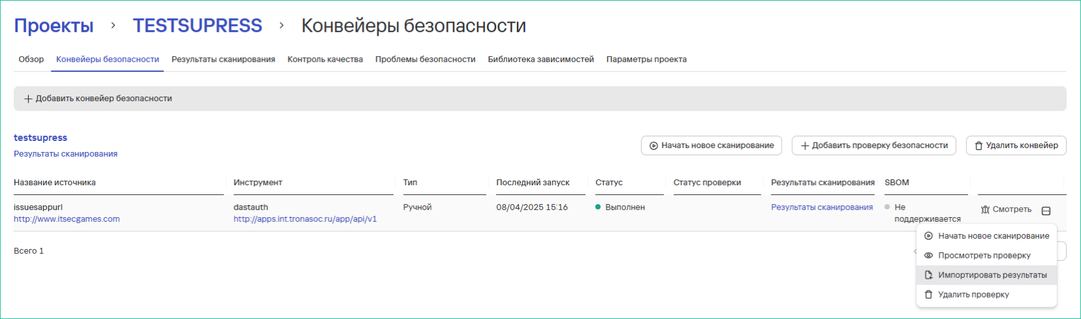Click the play icon on Начать новое сканирование button

click(x=654, y=146)
